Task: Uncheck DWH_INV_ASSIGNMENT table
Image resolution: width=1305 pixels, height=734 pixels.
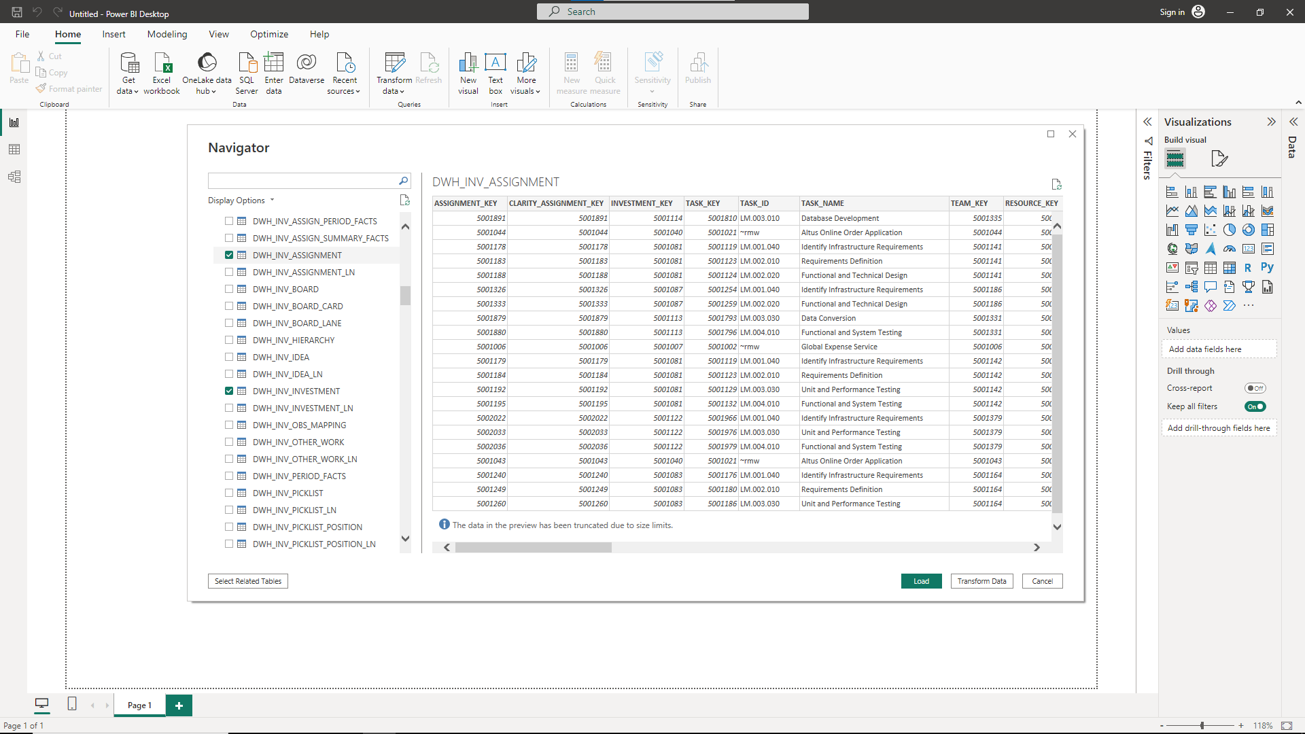Action: pos(229,255)
